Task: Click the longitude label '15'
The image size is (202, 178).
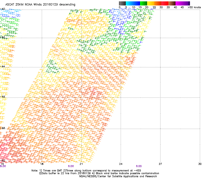Action: coord(2,164)
